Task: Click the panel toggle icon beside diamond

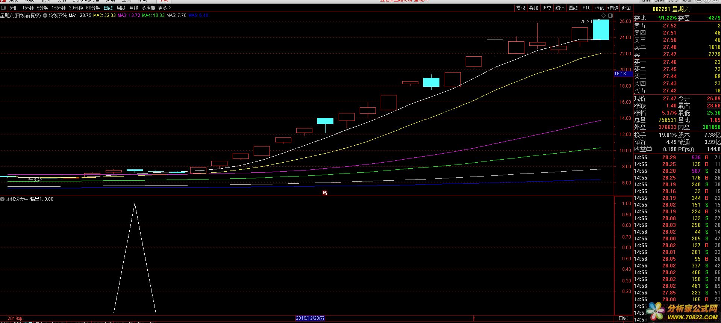Action: tap(610, 15)
